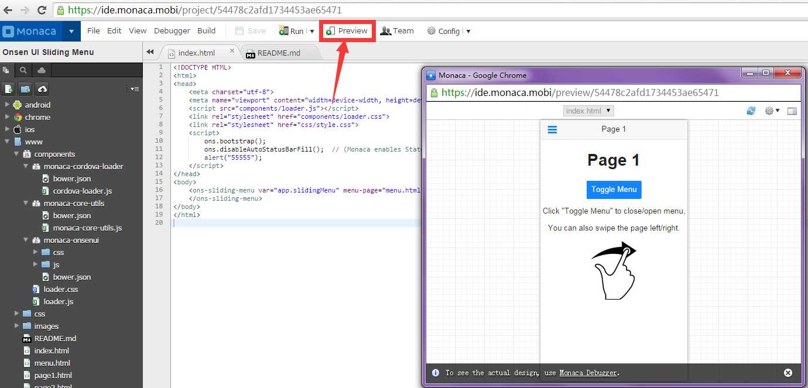
Task: Click the browser forward arrow
Action: [25, 10]
